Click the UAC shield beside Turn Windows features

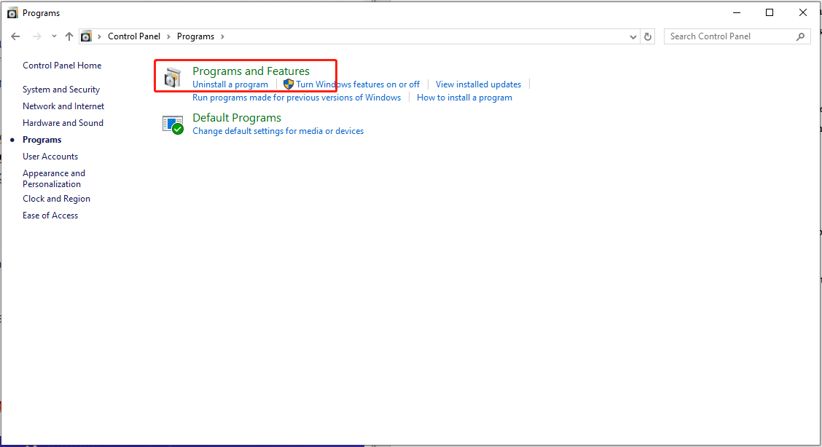coord(288,84)
